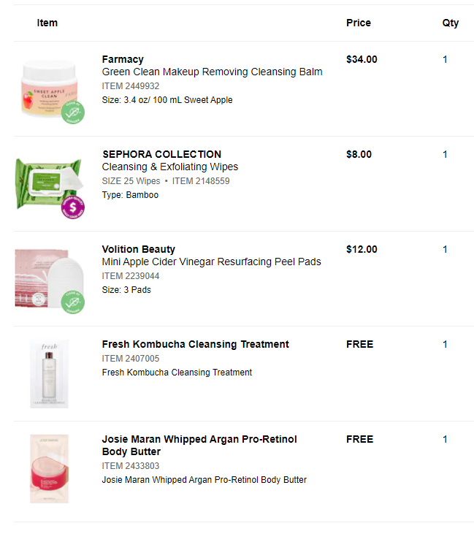Click Fresh Kombucha Cleansing Treatment bold title
This screenshot has width=474, height=534.
[x=195, y=344]
